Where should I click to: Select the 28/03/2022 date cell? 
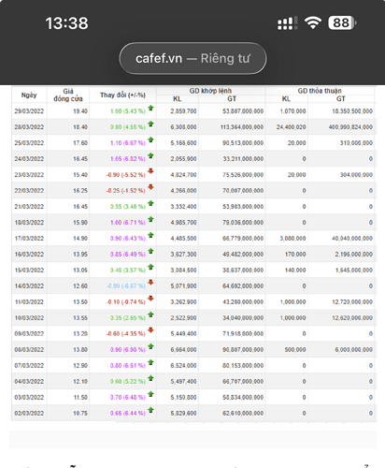29,127
